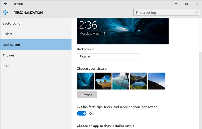Click the Browse button

click(x=87, y=95)
